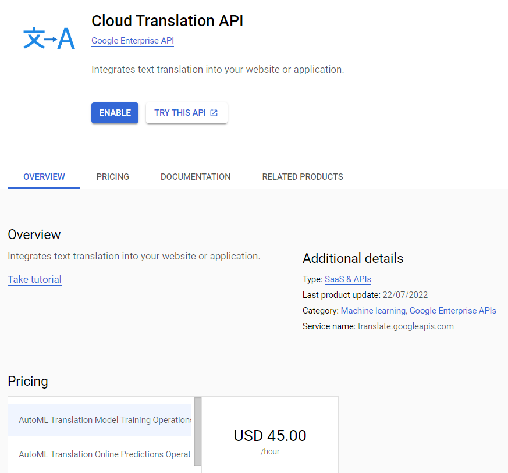Select AutoML Translation Model Training Operations row
The image size is (508, 473).
[x=100, y=420]
